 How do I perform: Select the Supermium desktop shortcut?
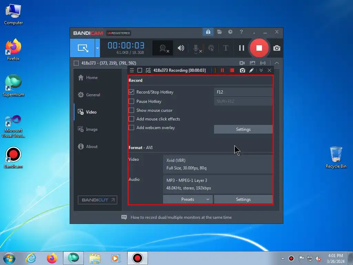click(13, 86)
